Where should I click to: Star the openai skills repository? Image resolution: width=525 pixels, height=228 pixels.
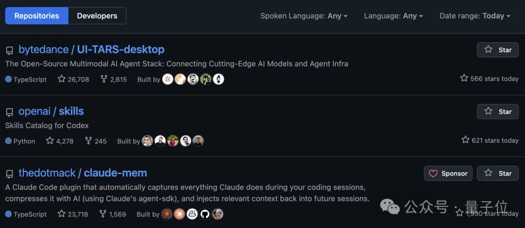(x=498, y=112)
